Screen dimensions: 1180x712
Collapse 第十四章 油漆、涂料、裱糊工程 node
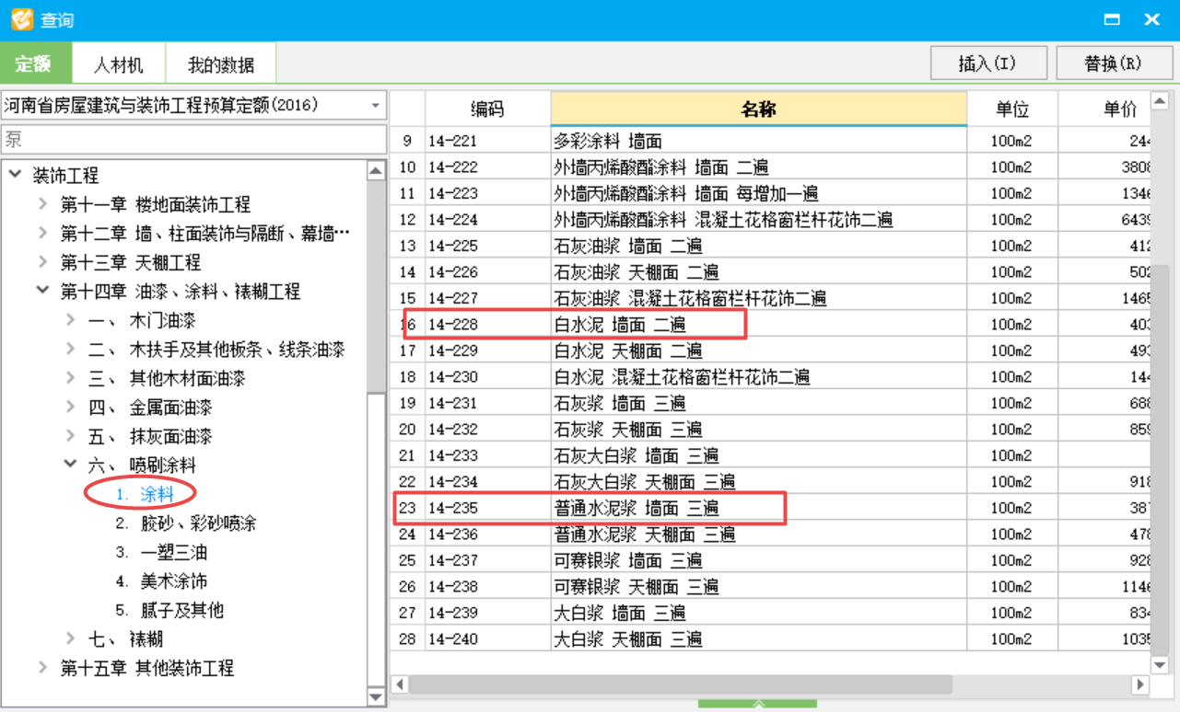coord(42,292)
